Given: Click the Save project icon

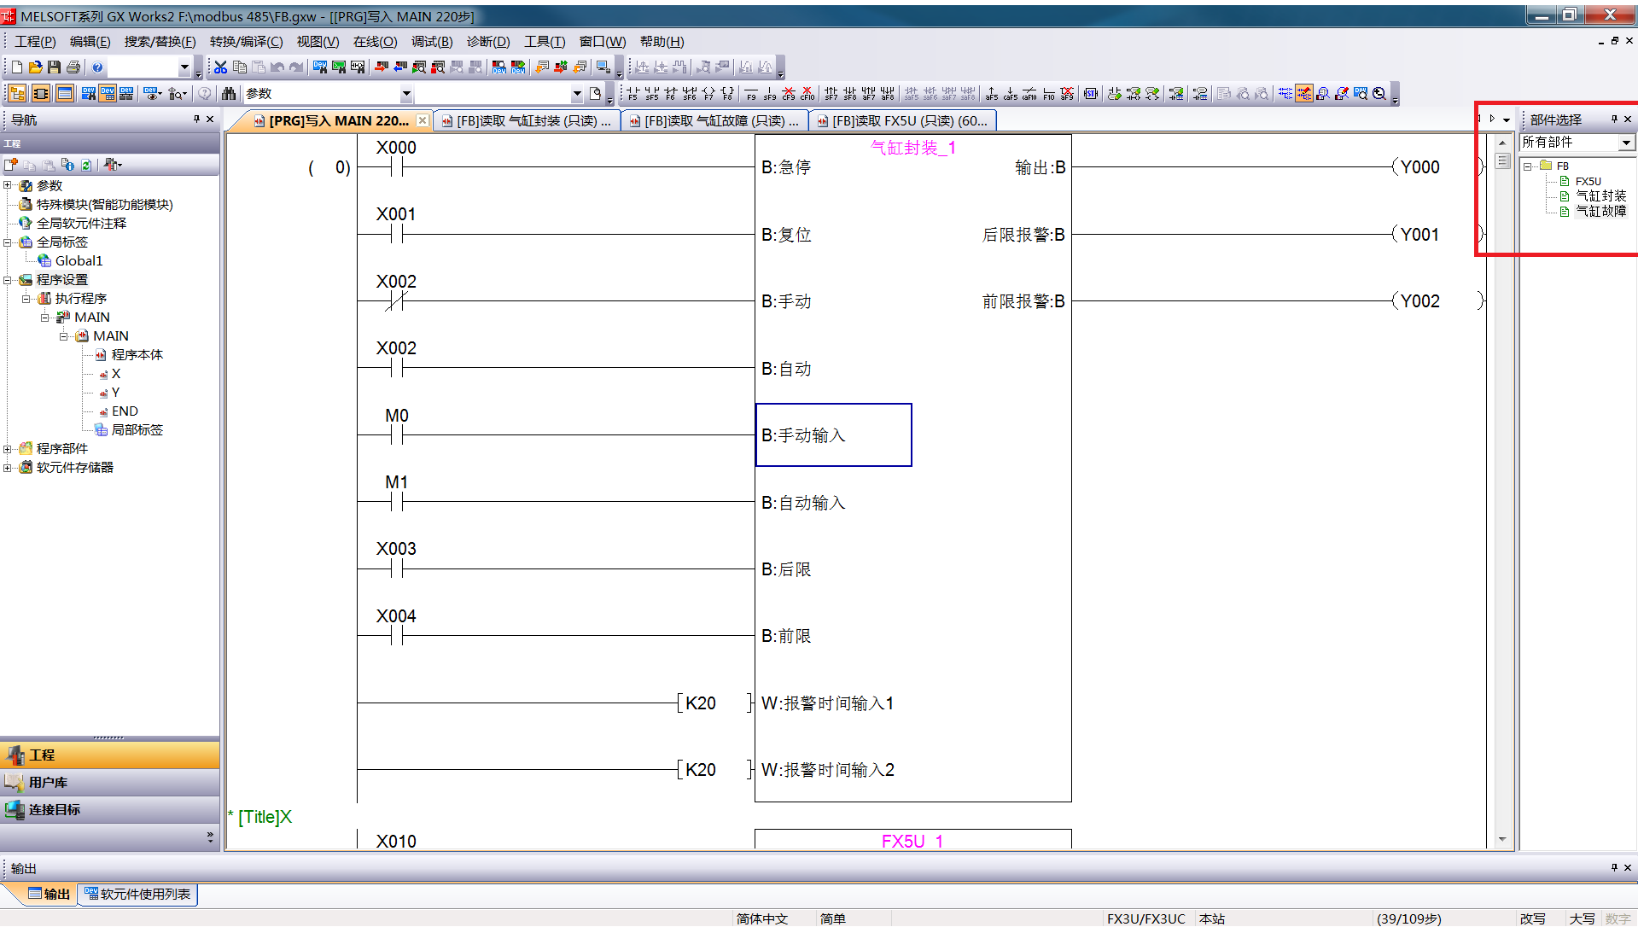Looking at the screenshot, I should point(54,67).
